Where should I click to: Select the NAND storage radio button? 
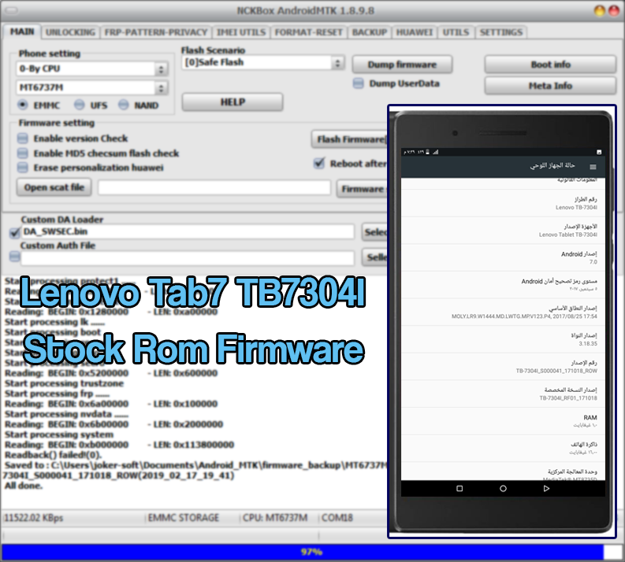(124, 105)
